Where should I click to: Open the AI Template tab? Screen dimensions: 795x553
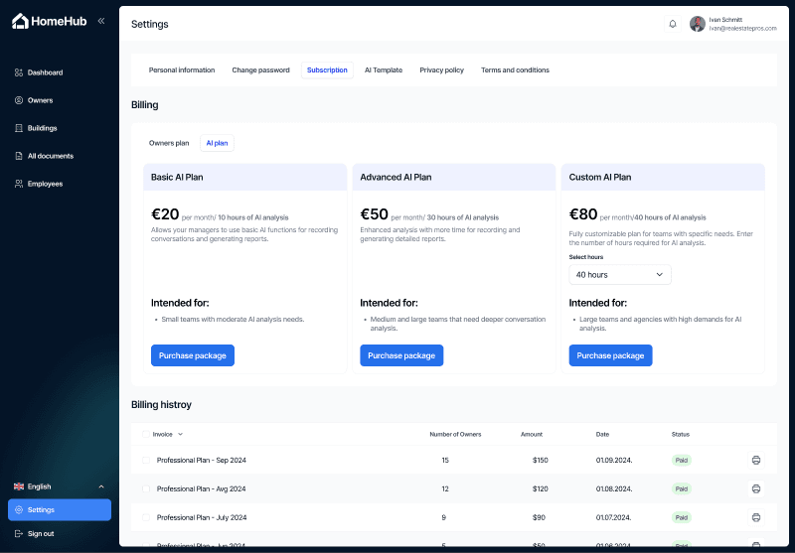(384, 69)
